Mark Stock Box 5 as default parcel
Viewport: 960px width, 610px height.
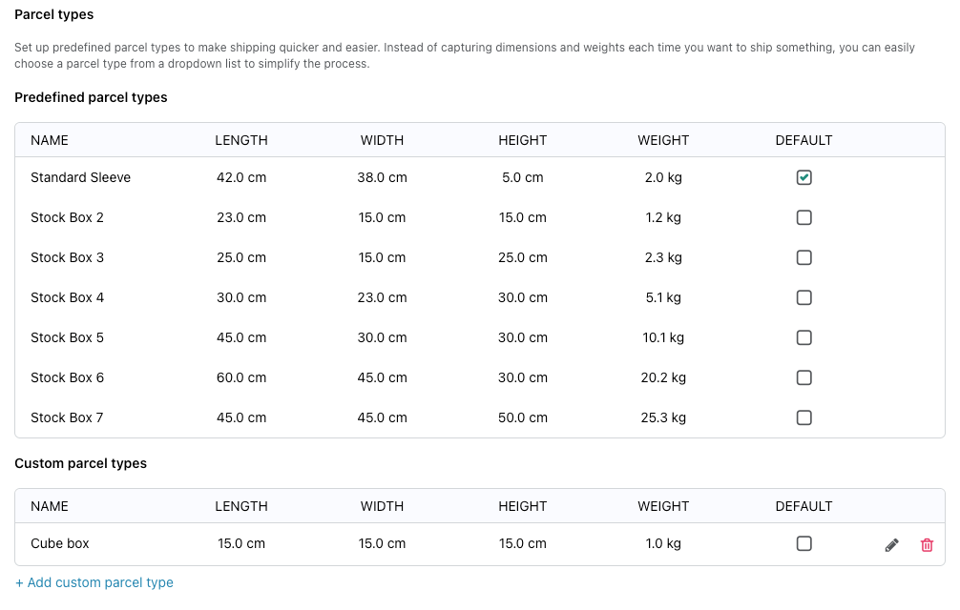[x=803, y=337]
